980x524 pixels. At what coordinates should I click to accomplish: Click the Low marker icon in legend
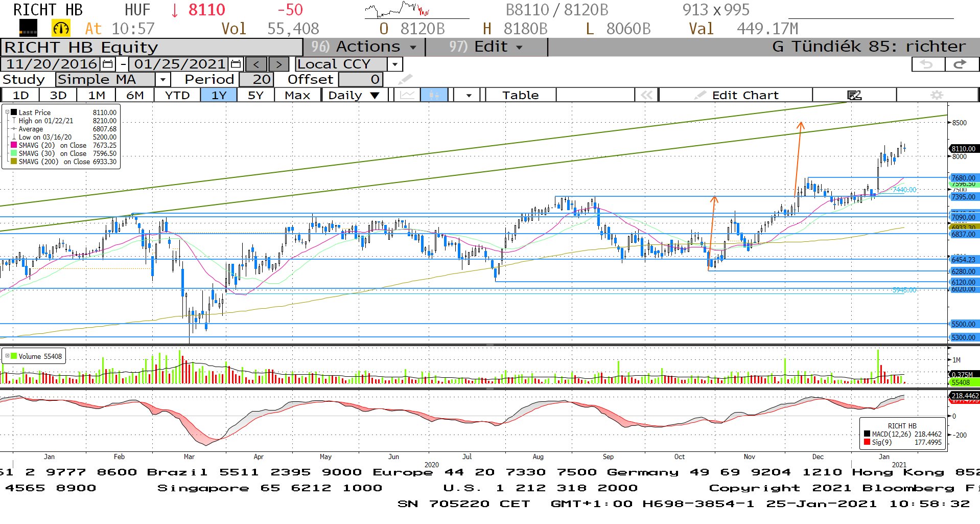14,137
